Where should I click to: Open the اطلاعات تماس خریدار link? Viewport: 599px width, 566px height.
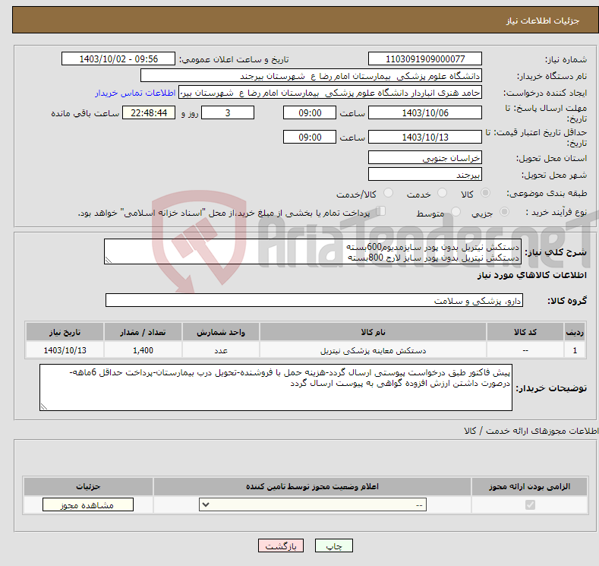135,93
